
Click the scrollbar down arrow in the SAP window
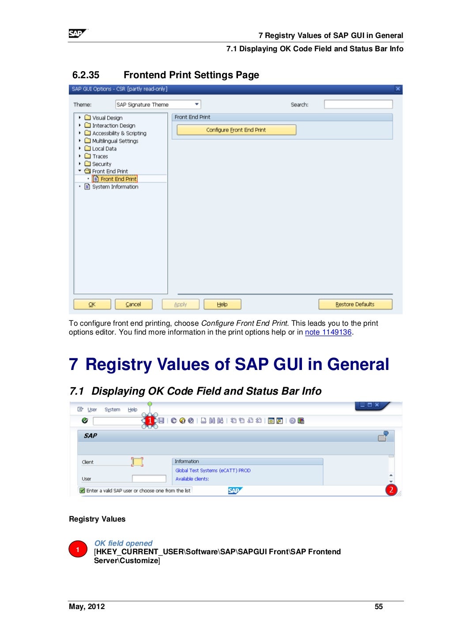point(391,481)
